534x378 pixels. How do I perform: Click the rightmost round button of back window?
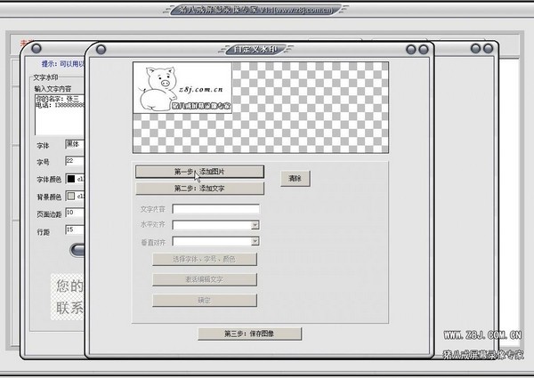pyautogui.click(x=488, y=48)
